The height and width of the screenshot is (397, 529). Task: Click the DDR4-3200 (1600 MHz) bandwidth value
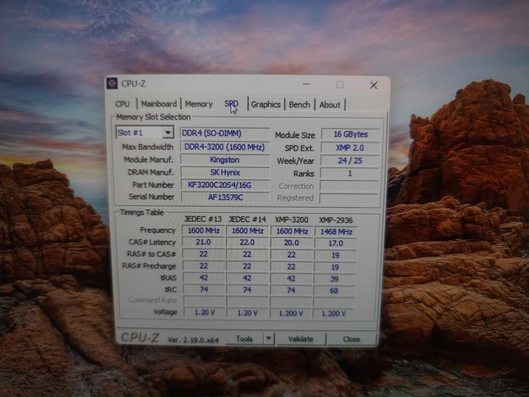(x=225, y=147)
